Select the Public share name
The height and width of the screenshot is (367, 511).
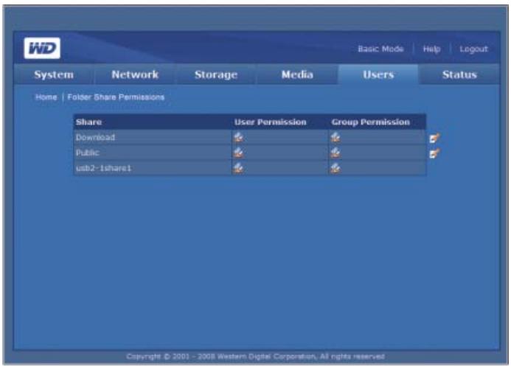tap(87, 153)
